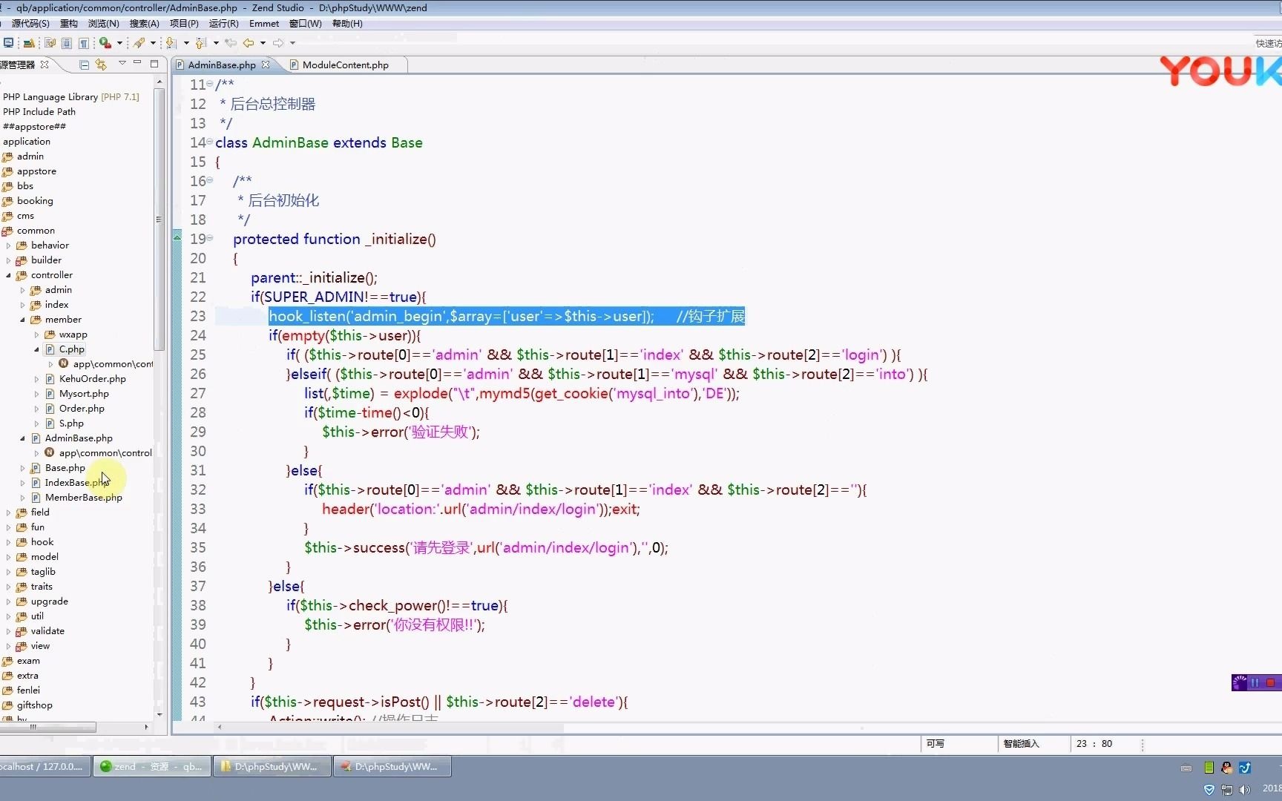Click the volume speaker tray icon
Viewport: 1282px width, 801px height.
pyautogui.click(x=1245, y=790)
